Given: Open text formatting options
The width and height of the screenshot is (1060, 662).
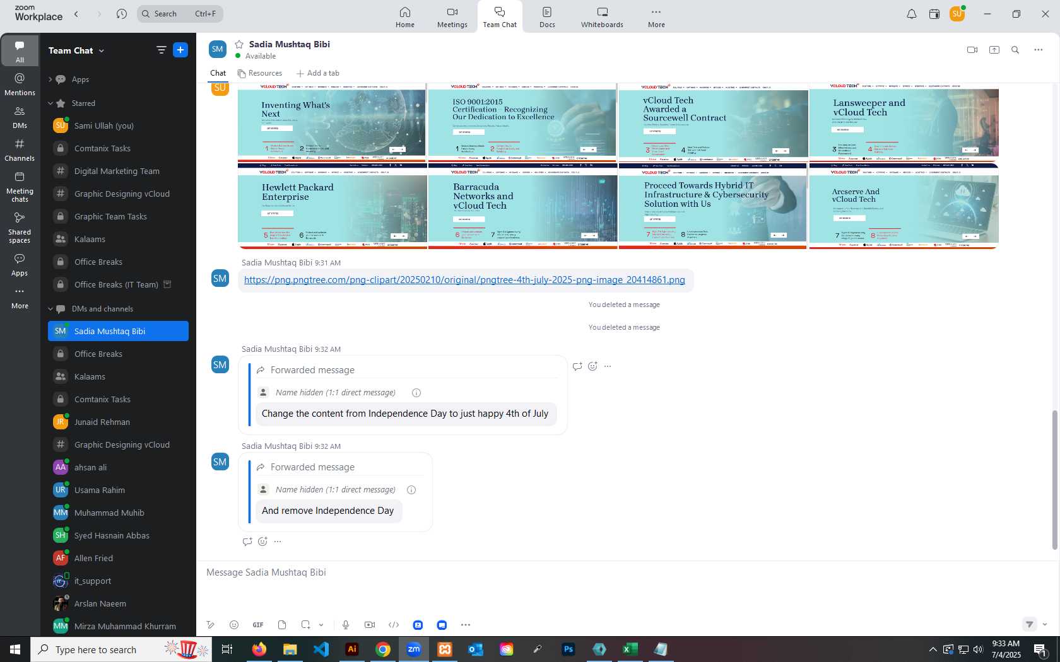Looking at the screenshot, I should click(211, 625).
